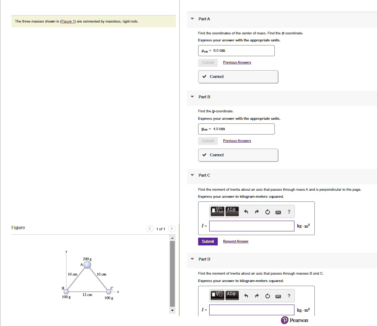Click the previous figure arrow button
This screenshot has height=326, width=377.
pos(150,228)
